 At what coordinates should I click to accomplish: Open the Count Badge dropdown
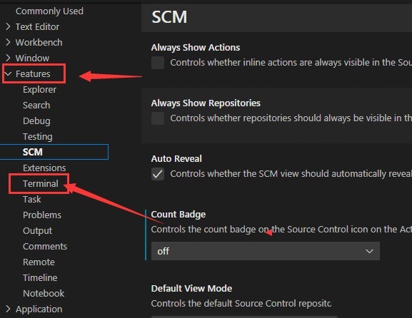coord(266,251)
